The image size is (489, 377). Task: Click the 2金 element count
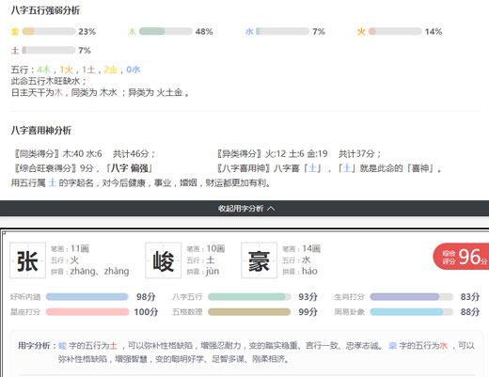pyautogui.click(x=111, y=70)
